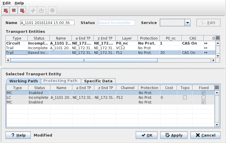The width and height of the screenshot is (226, 143).
Task: Open column chooser of Transport Entities table
Action: click(217, 38)
